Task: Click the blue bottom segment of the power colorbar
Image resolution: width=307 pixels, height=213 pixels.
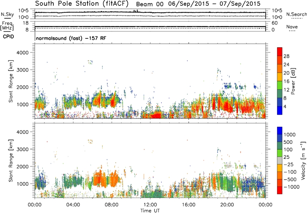Action: pyautogui.click(x=280, y=110)
